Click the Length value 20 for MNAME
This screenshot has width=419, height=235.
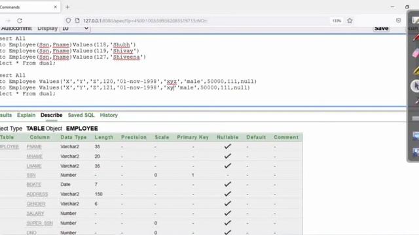pos(98,156)
